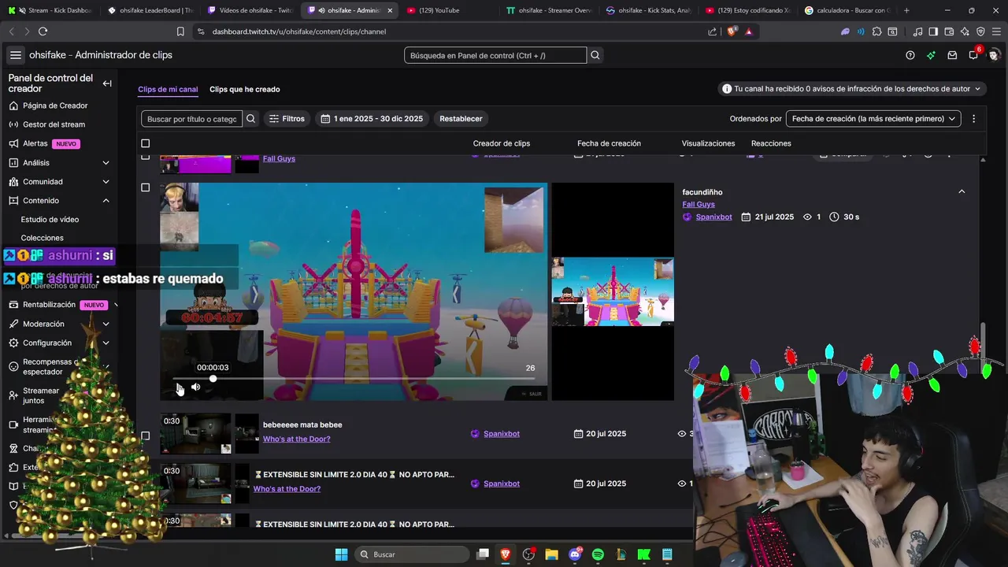Open the user avatar menu
The width and height of the screenshot is (1008, 567).
coord(994,55)
